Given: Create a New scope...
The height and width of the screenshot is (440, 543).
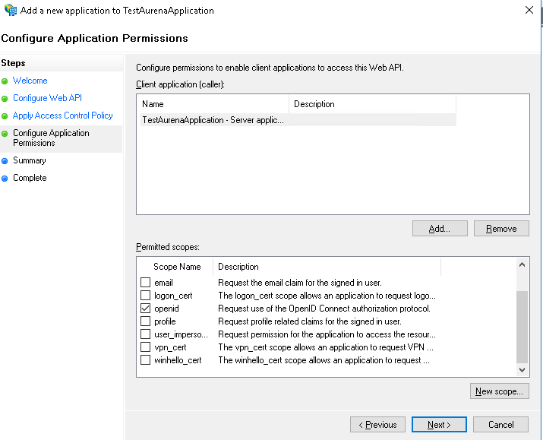Looking at the screenshot, I should tap(499, 391).
